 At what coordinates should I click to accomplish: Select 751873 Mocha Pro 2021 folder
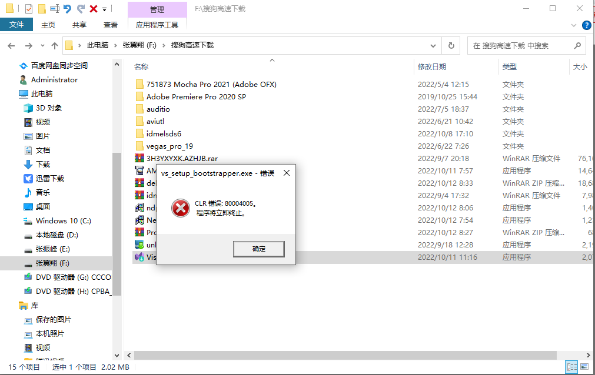(x=211, y=84)
